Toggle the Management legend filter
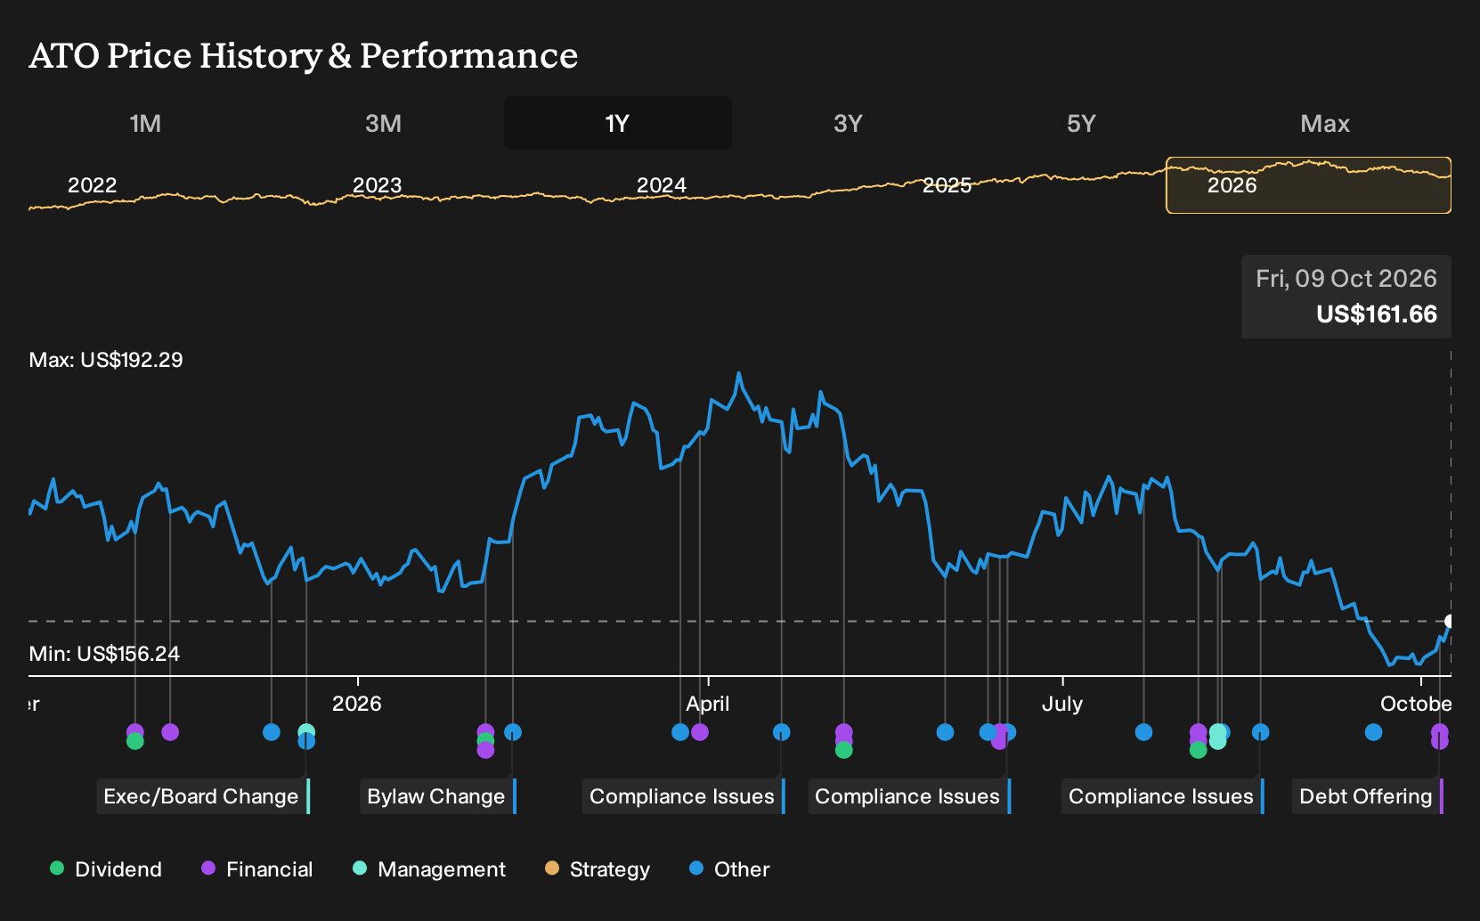 pos(429,869)
